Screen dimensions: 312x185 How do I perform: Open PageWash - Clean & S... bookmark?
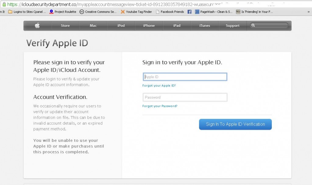click(x=214, y=12)
